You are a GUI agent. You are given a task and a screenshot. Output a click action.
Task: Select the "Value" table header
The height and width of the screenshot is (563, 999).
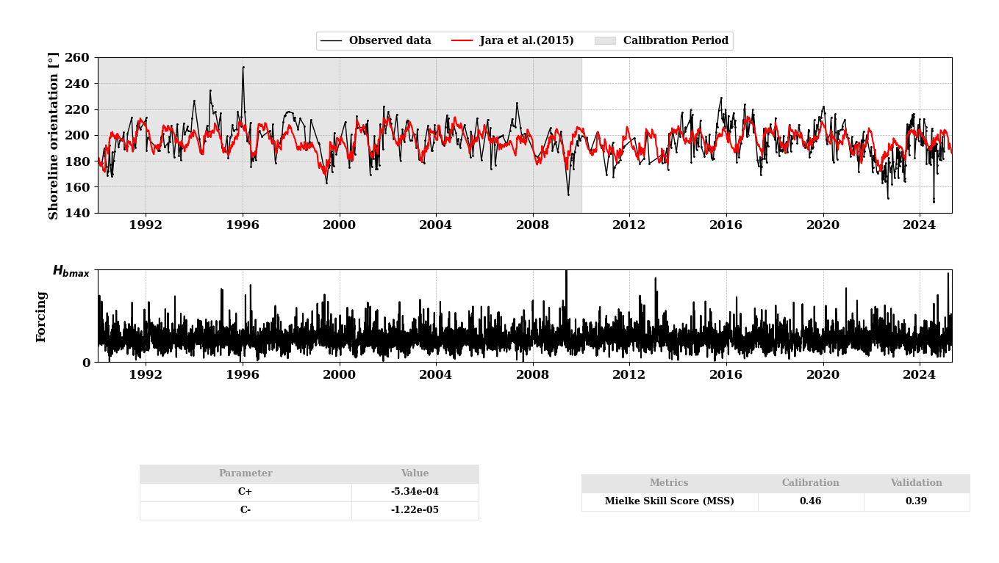pos(415,473)
